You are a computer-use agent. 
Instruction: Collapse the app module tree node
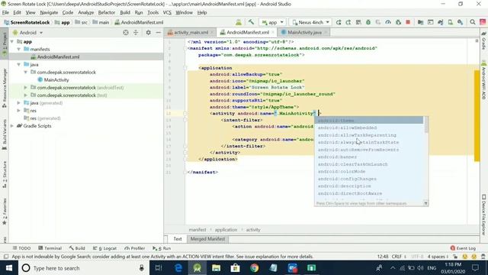tap(12, 41)
